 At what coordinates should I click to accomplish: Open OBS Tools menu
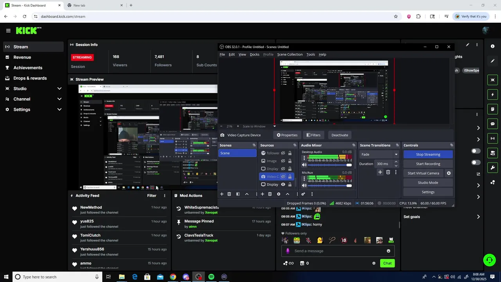click(310, 54)
